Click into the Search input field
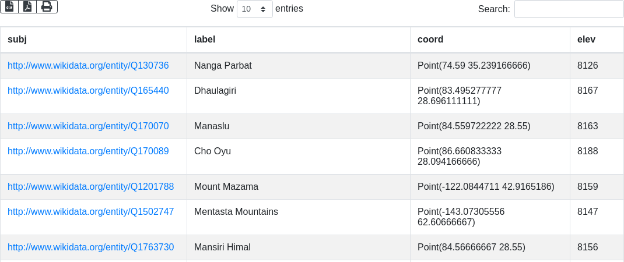Viewport: 624px width, 262px height. [x=569, y=9]
